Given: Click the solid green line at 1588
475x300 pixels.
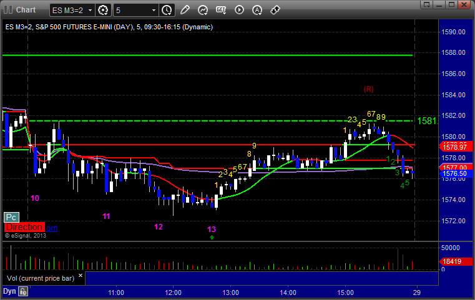Looking at the screenshot, I should point(207,55).
